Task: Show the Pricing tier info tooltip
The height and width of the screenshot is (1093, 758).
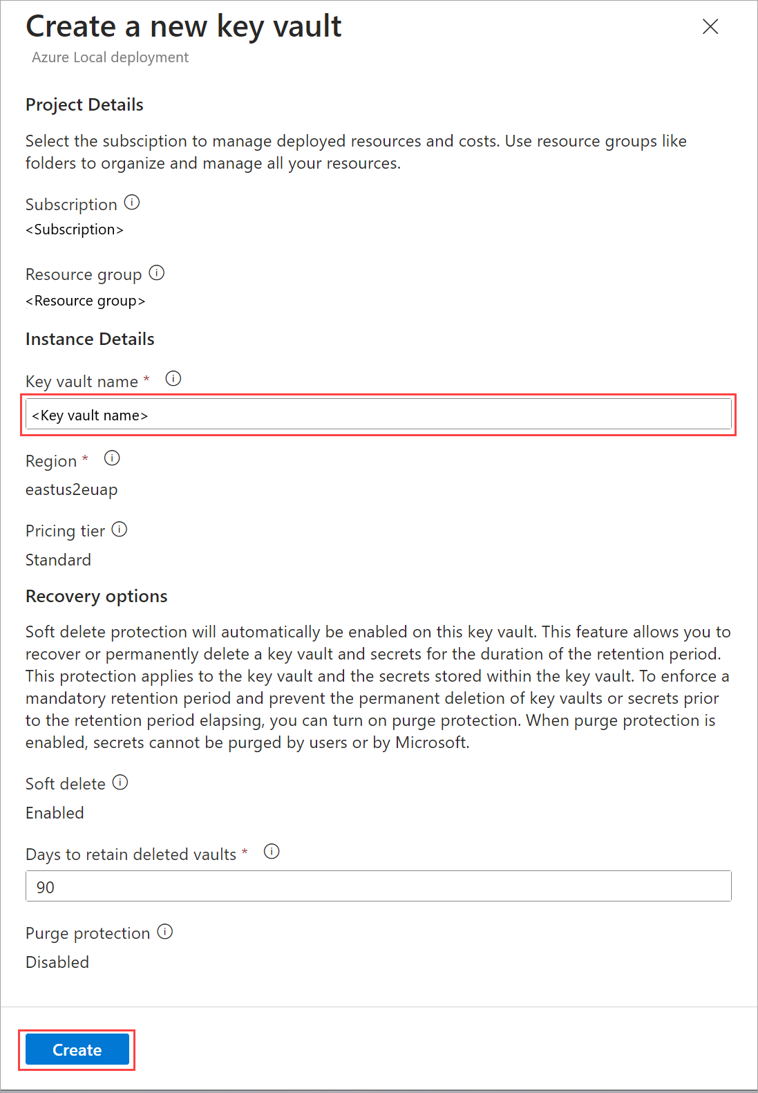Action: click(120, 530)
